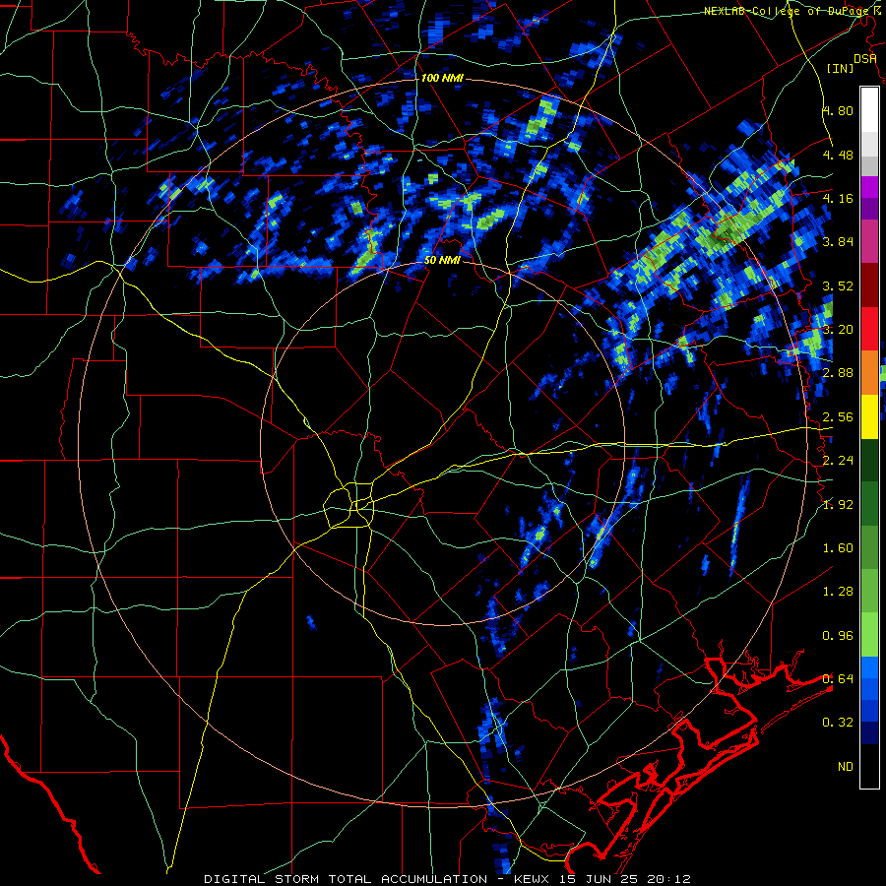Click the 0.32 legend value
This screenshot has height=886, width=886.
point(838,723)
